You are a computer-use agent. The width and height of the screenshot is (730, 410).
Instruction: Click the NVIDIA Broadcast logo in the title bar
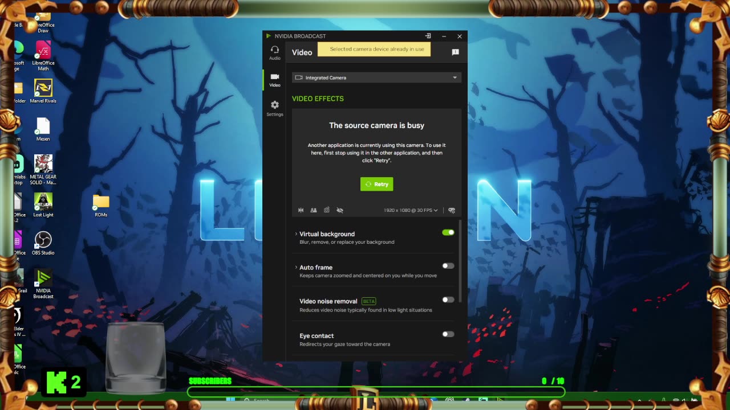[268, 36]
